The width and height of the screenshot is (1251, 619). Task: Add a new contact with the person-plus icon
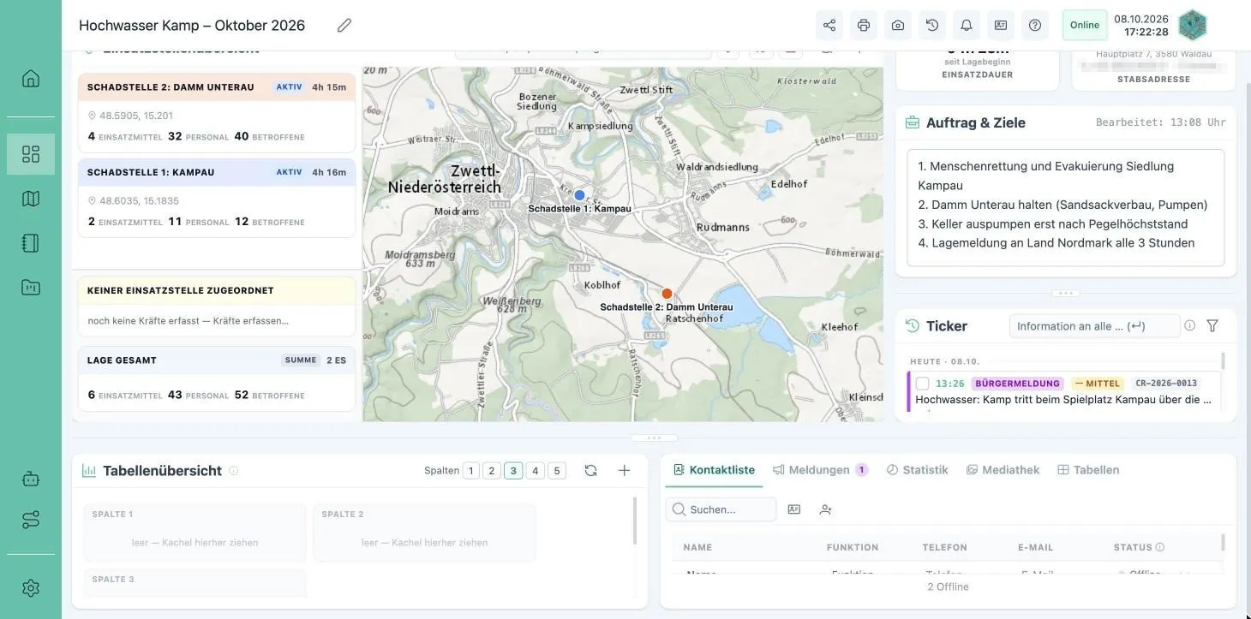tap(825, 509)
